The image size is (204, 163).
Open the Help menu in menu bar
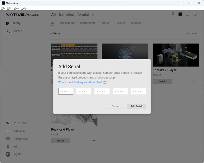(24, 8)
